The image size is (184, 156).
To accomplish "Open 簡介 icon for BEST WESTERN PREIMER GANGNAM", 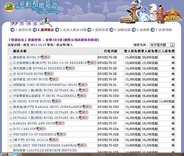I will (82, 145).
